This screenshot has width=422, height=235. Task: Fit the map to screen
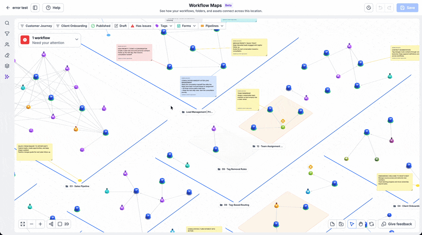tap(23, 224)
